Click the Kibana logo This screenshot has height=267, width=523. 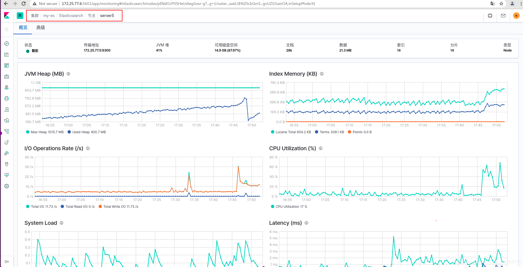pyautogui.click(x=7, y=16)
